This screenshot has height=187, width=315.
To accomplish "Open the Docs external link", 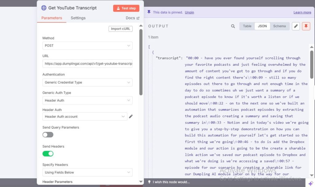I will pos(132,18).
